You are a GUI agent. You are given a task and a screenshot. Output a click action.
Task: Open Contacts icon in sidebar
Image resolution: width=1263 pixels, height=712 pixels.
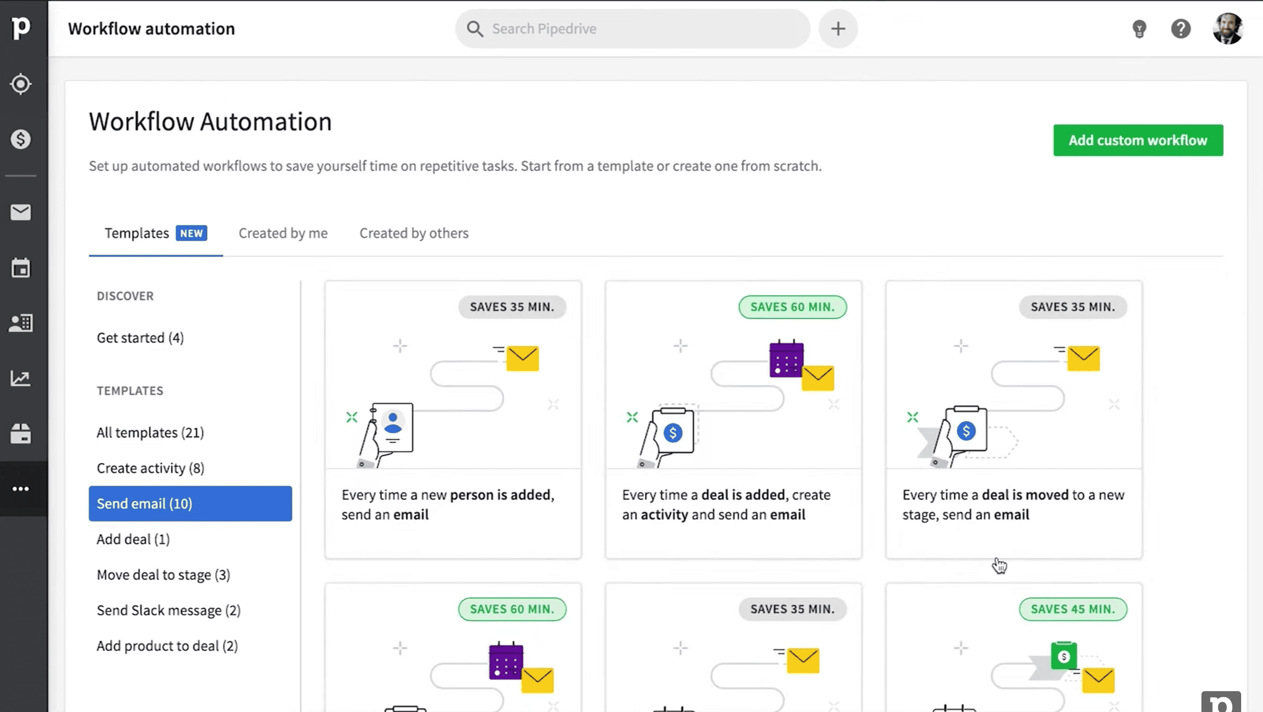[x=21, y=323]
